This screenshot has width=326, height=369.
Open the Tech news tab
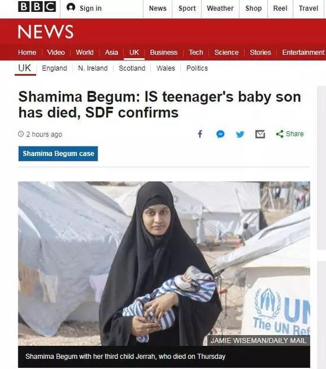pyautogui.click(x=196, y=52)
